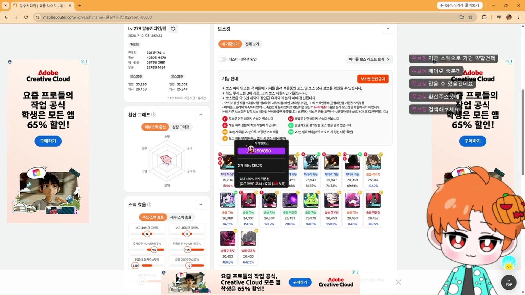Open the site info icon in address bar
This screenshot has width=525, height=295.
[x=38, y=17]
